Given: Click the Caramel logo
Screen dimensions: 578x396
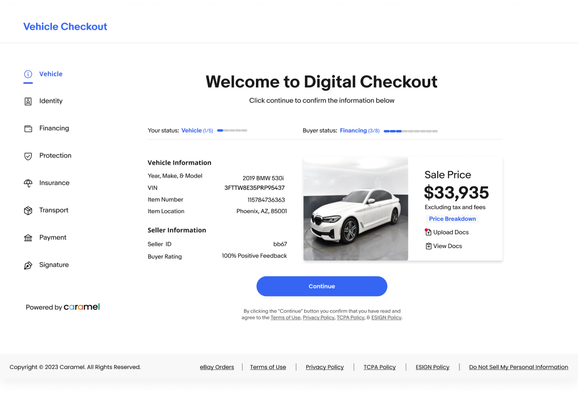Looking at the screenshot, I should pos(82,307).
